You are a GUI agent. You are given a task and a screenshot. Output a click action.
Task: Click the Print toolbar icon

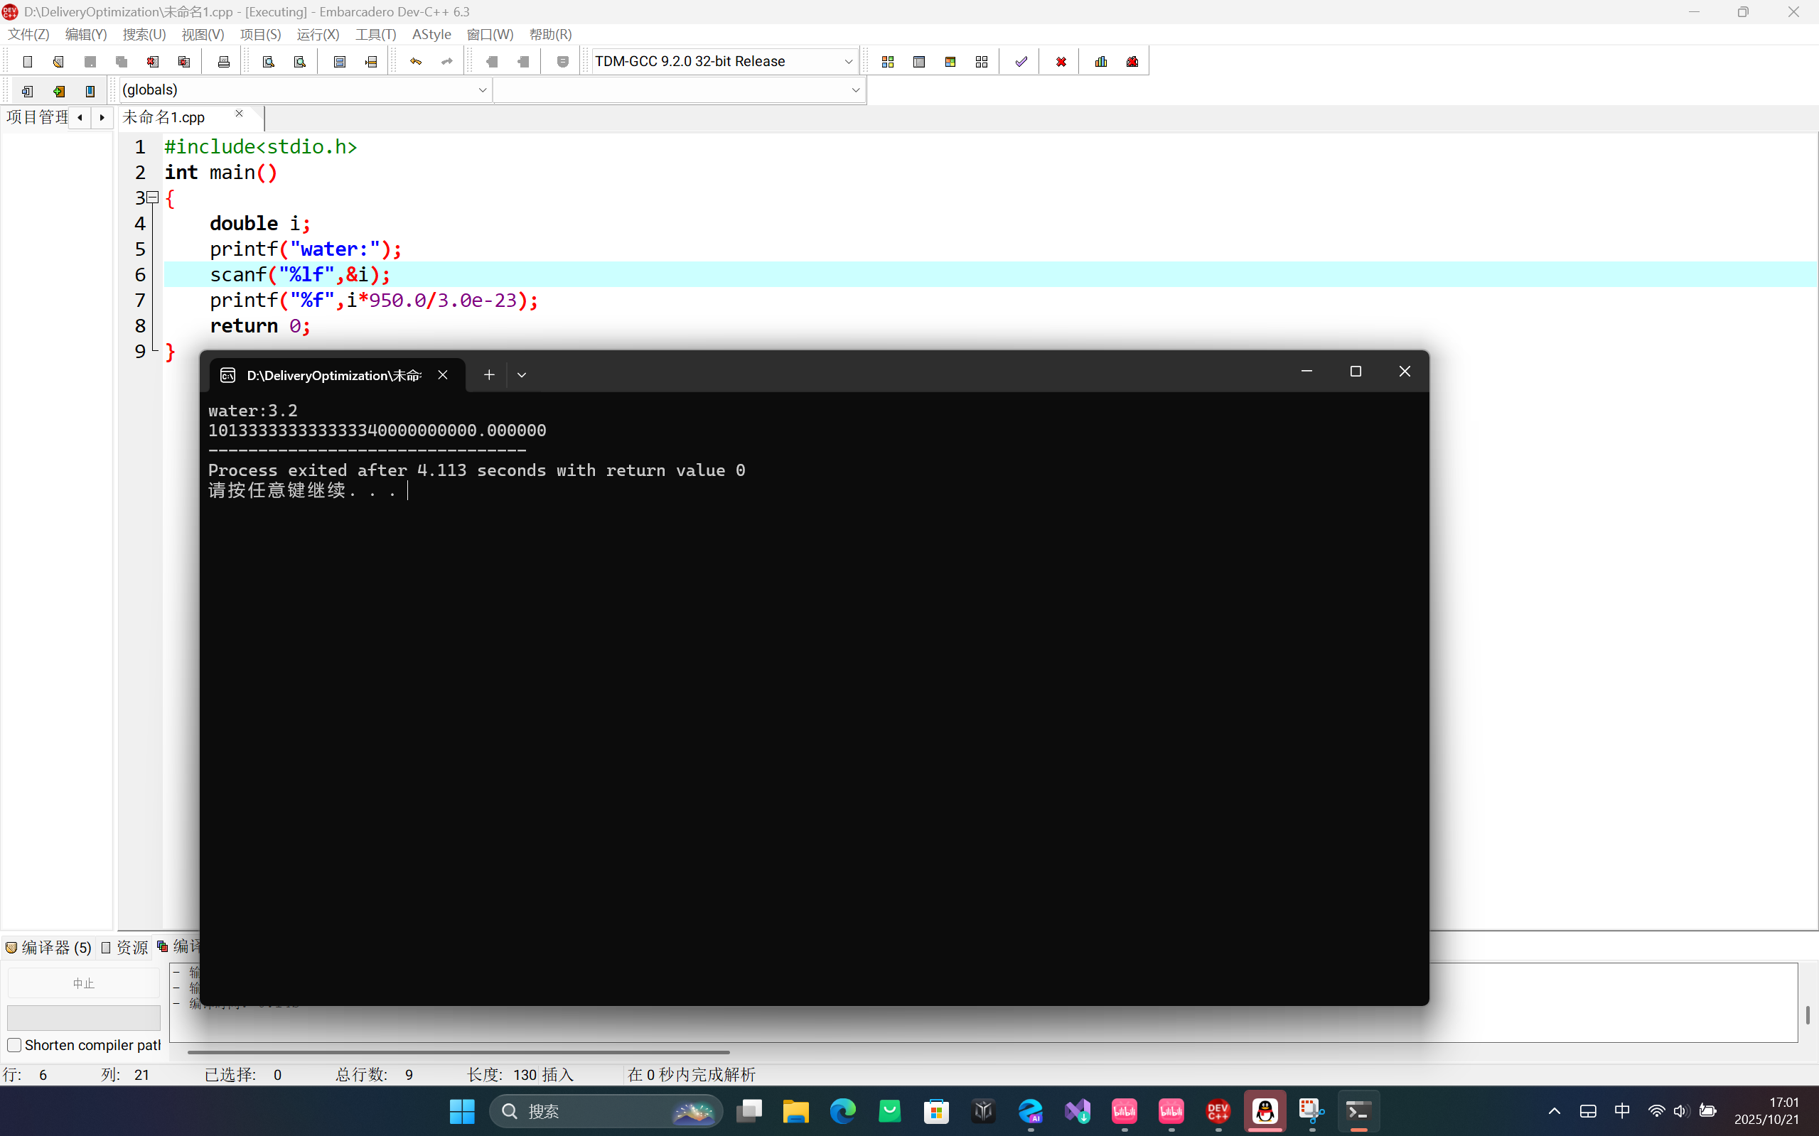(223, 62)
